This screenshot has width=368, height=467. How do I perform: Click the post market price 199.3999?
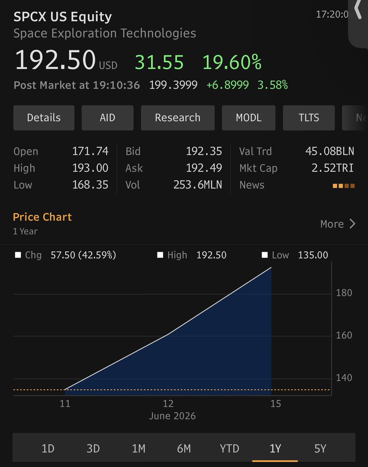(173, 85)
